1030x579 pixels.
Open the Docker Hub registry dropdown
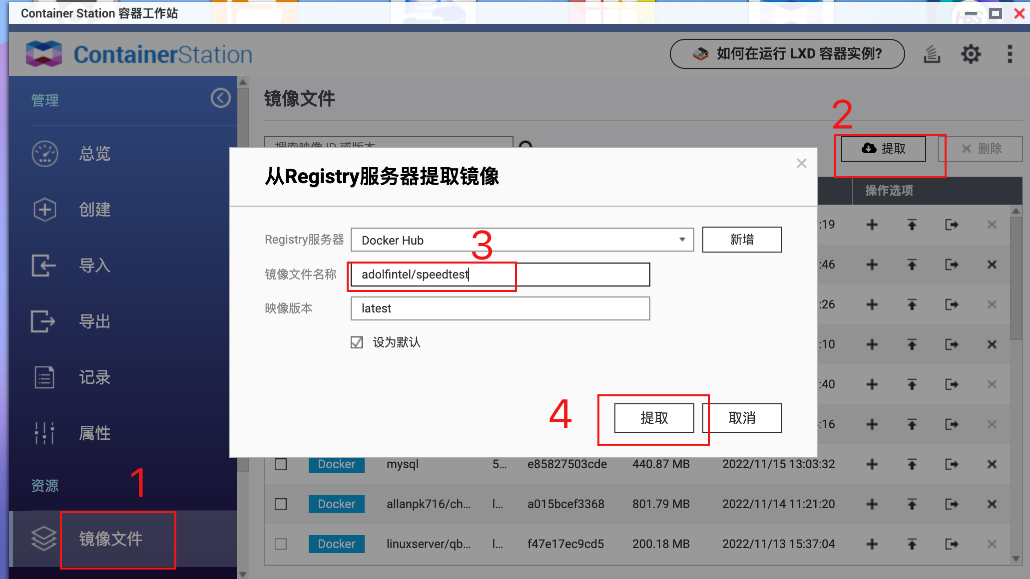(x=682, y=240)
